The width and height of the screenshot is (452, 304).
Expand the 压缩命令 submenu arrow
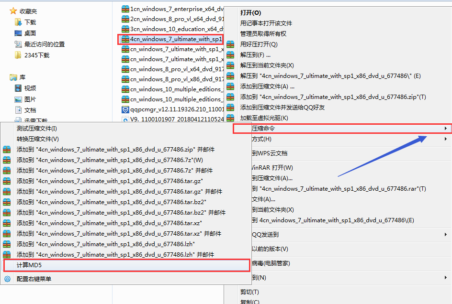click(x=446, y=129)
